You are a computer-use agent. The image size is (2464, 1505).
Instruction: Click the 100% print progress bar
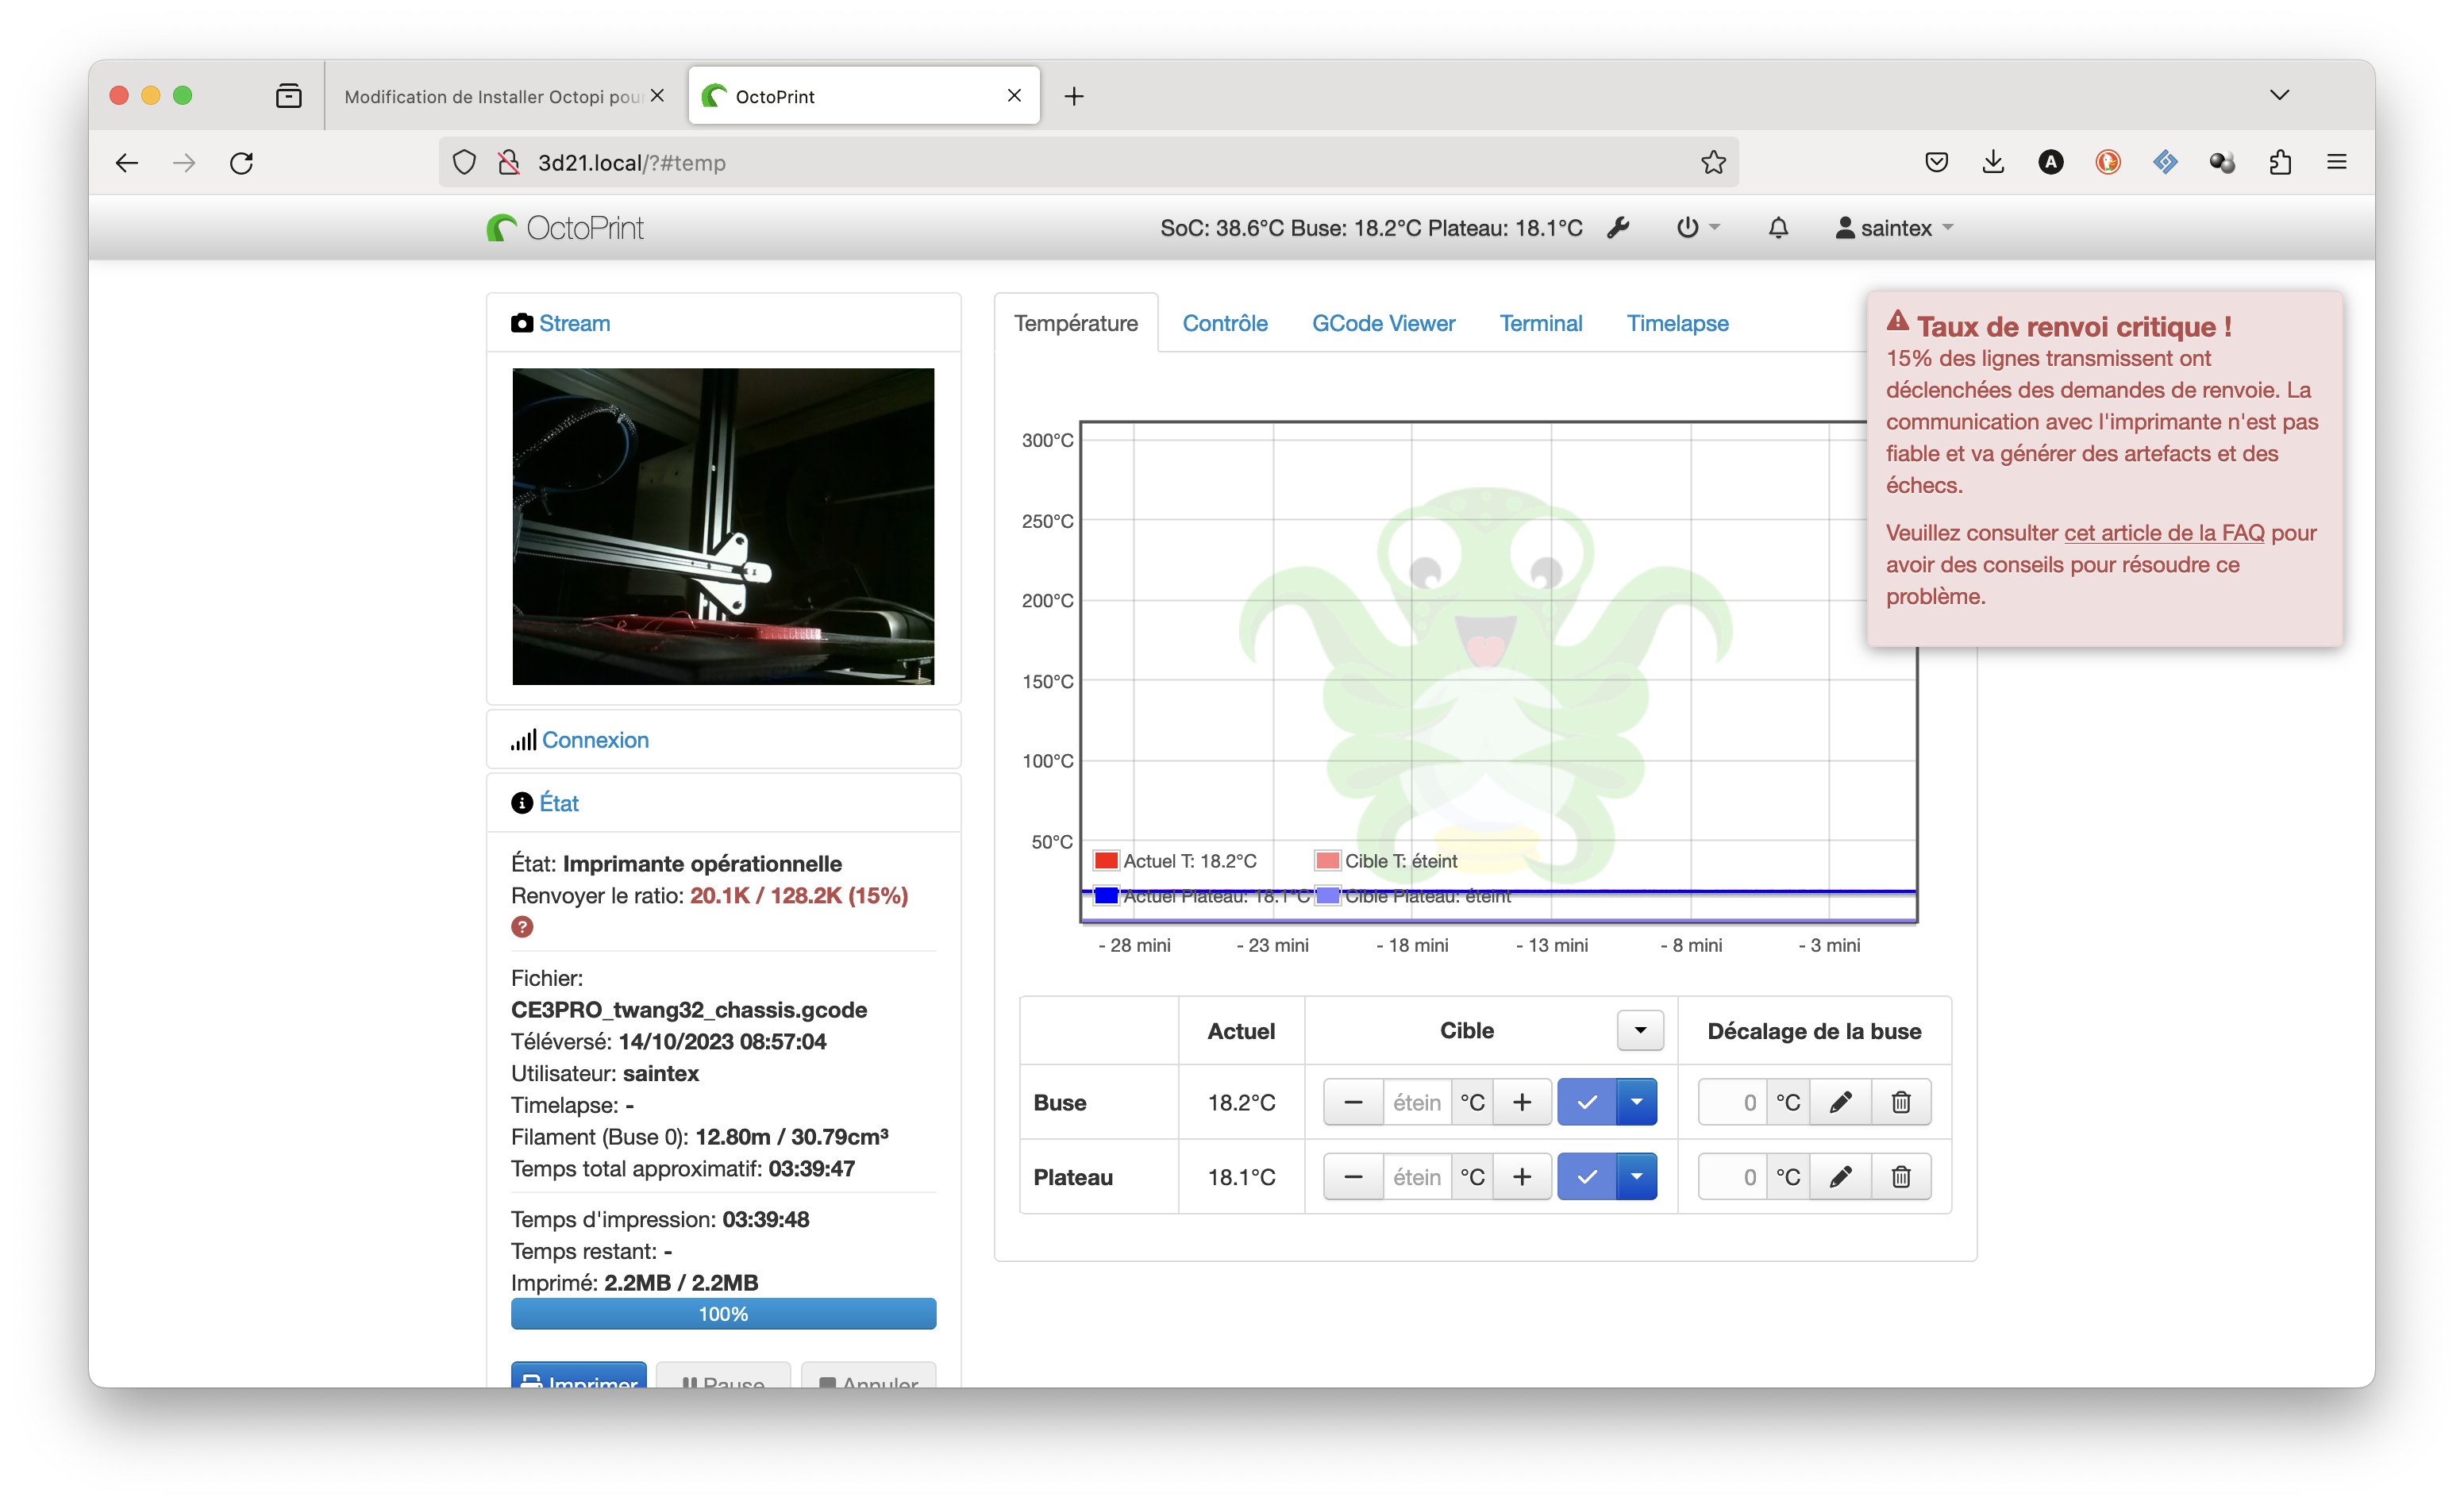click(x=723, y=1314)
